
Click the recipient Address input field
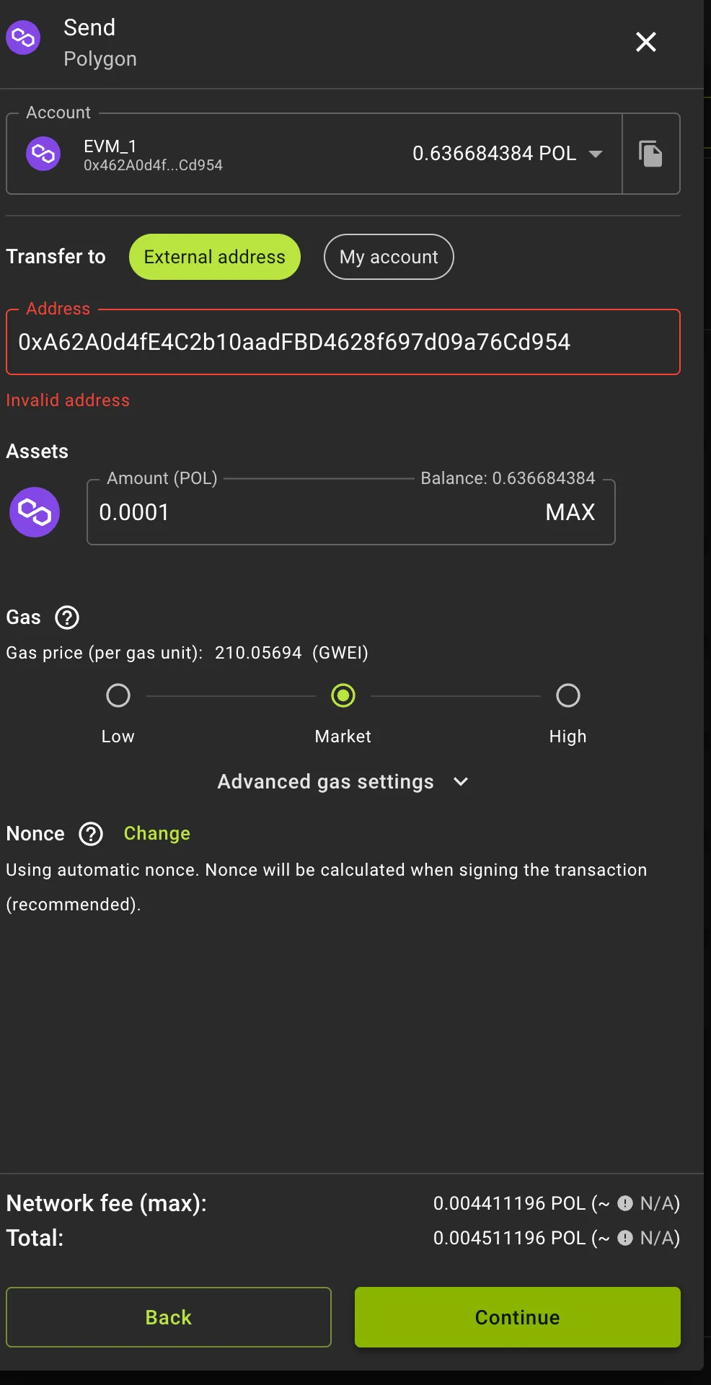(x=343, y=342)
